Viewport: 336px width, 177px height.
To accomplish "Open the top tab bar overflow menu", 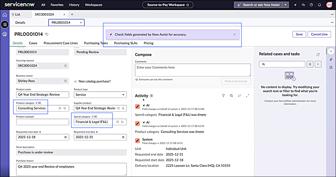I will coord(332,15).
